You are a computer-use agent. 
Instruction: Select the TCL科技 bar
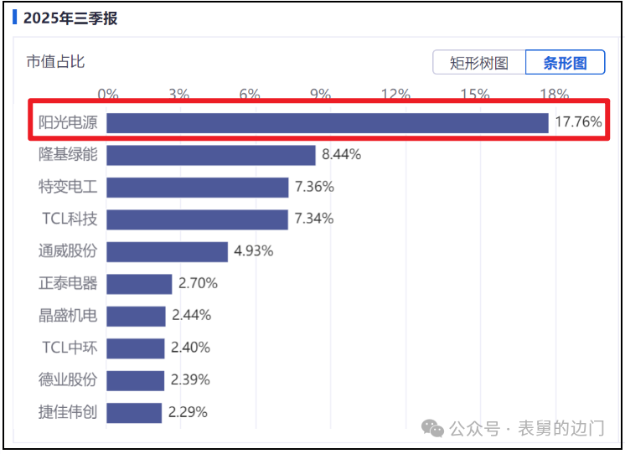[x=198, y=219]
